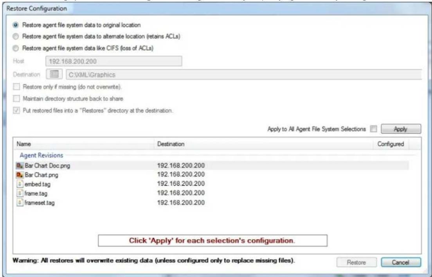Image resolution: width=432 pixels, height=277 pixels.
Task: Select the Bar Chart.png row name
Action: (41, 175)
